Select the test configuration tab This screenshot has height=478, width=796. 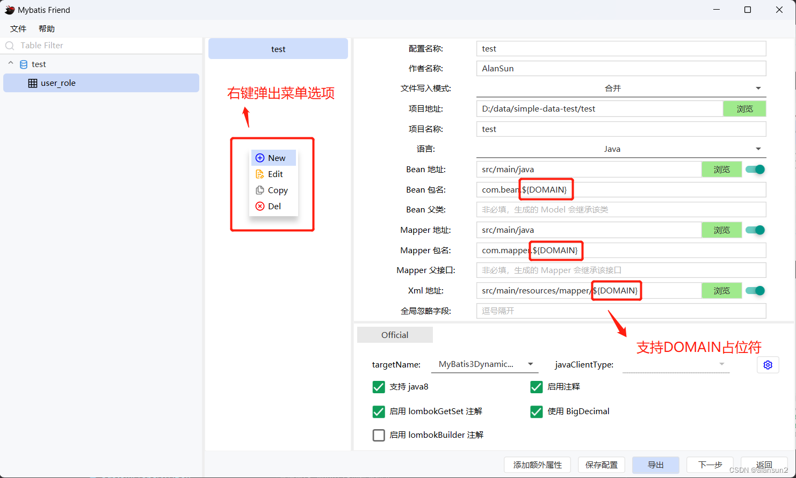tap(278, 49)
